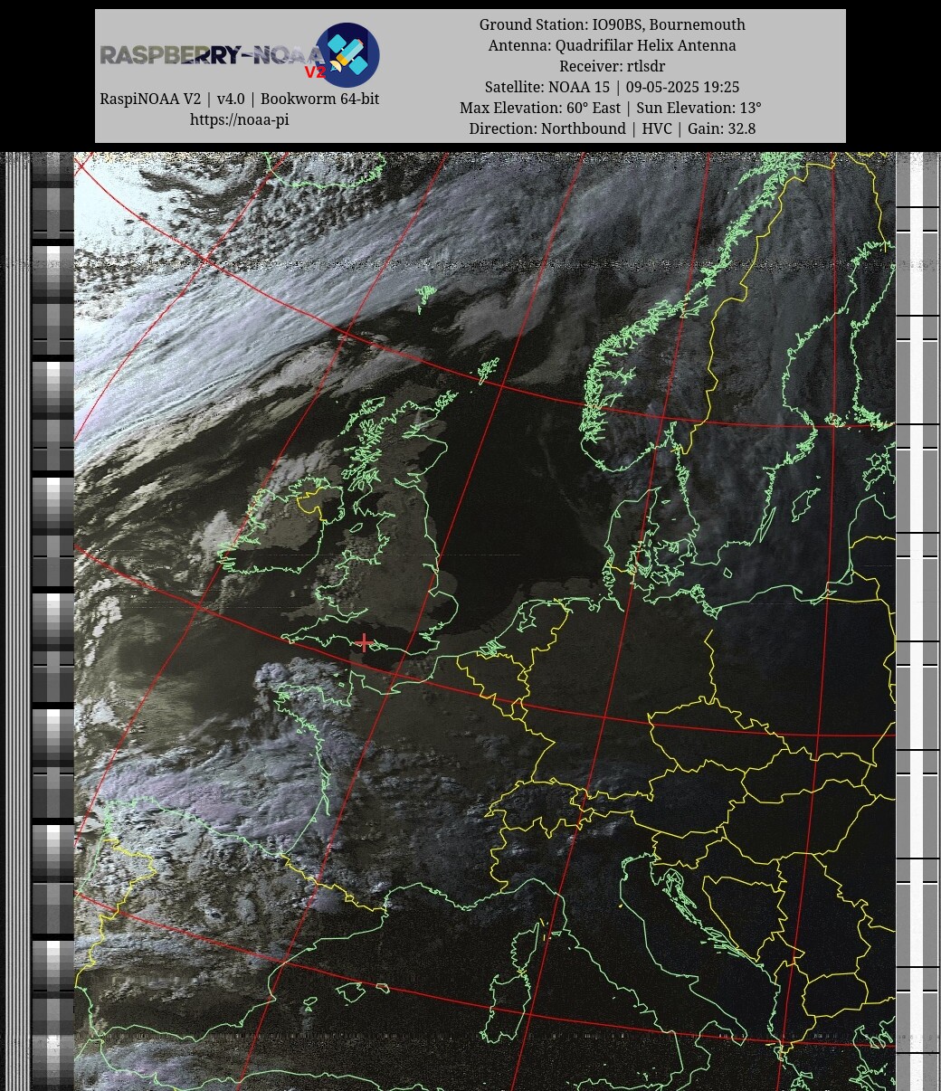Click the https://noaa-pi text
Screen dimensions: 941x1091
pyautogui.click(x=239, y=119)
